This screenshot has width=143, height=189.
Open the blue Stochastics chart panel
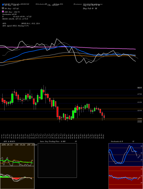point(126,155)
